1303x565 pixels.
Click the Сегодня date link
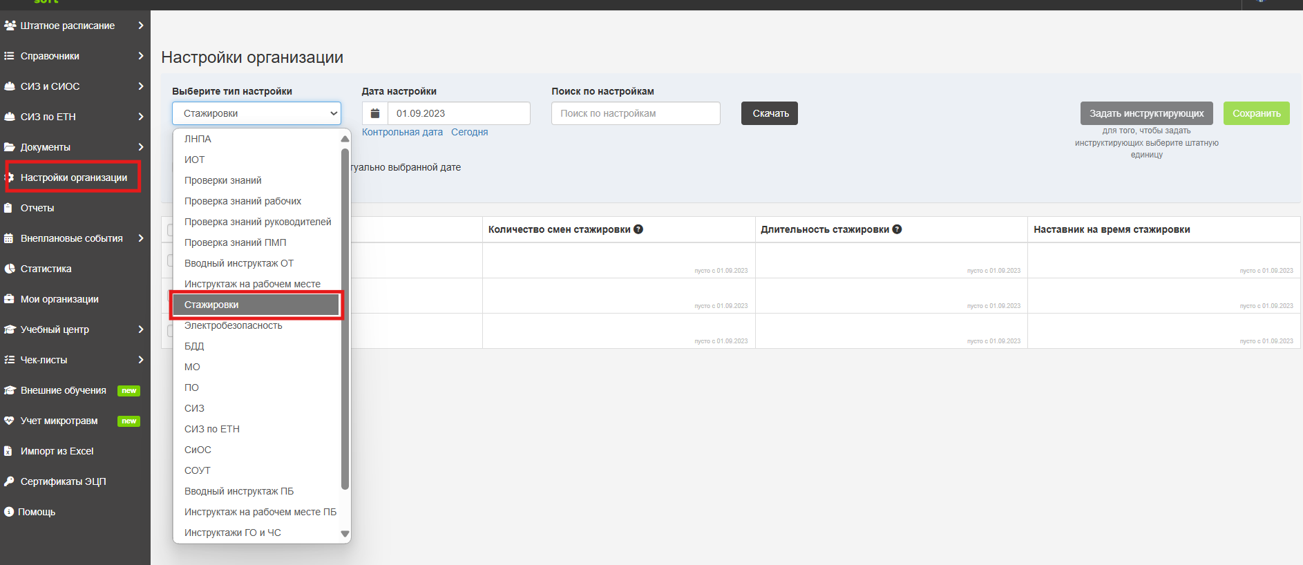tap(469, 132)
